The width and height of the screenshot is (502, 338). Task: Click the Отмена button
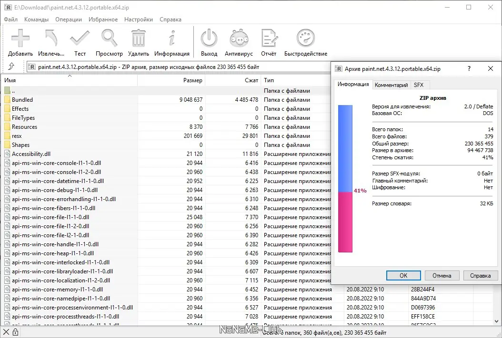click(442, 275)
